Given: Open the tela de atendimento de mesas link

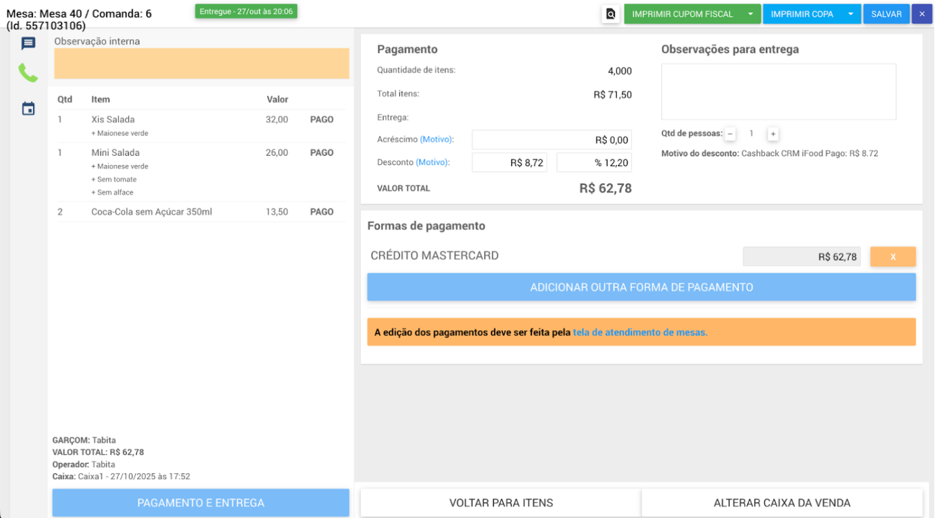Looking at the screenshot, I should point(640,333).
